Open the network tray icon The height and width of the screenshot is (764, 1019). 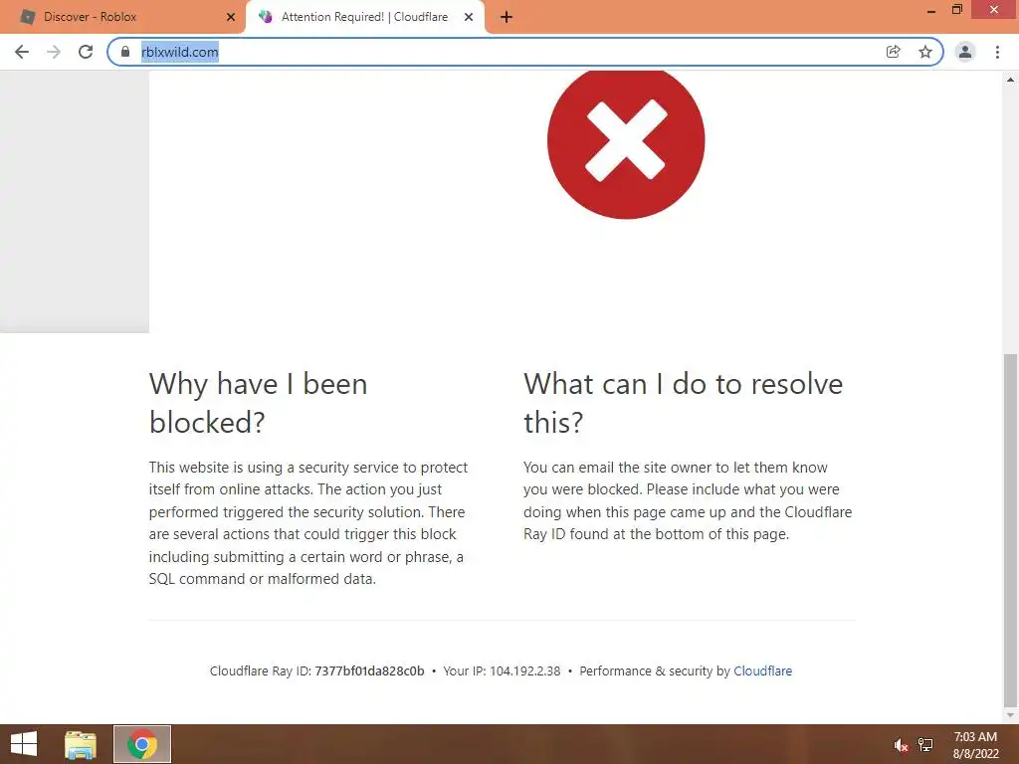tap(925, 745)
